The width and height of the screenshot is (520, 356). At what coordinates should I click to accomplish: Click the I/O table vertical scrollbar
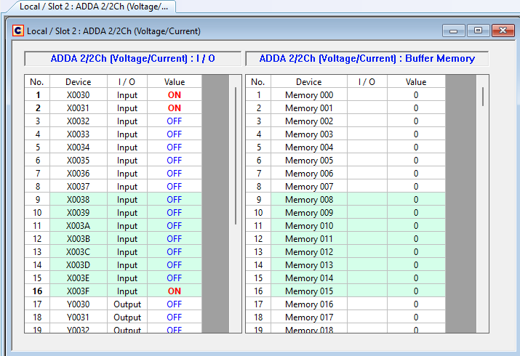click(x=235, y=156)
